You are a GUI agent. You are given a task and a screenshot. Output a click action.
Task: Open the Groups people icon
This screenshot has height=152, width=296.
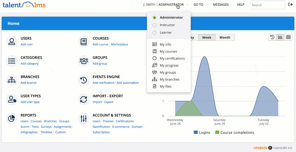click(x=84, y=61)
